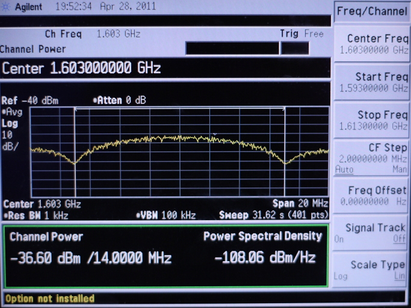Click the Span 20 MHz annotation
The height and width of the screenshot is (308, 411).
point(300,204)
